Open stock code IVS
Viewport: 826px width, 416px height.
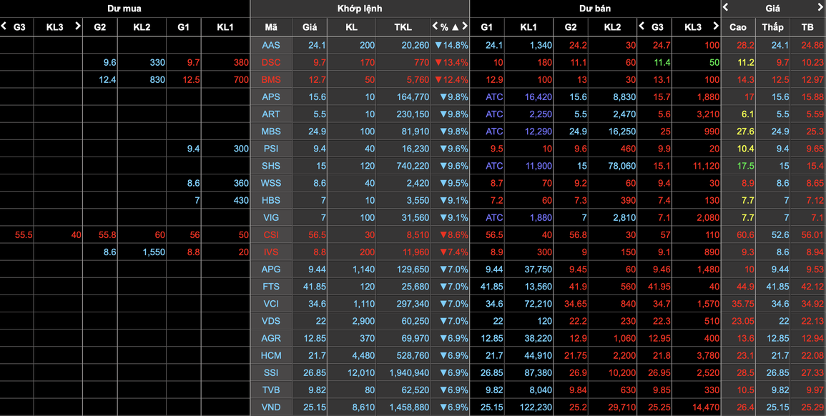[271, 252]
